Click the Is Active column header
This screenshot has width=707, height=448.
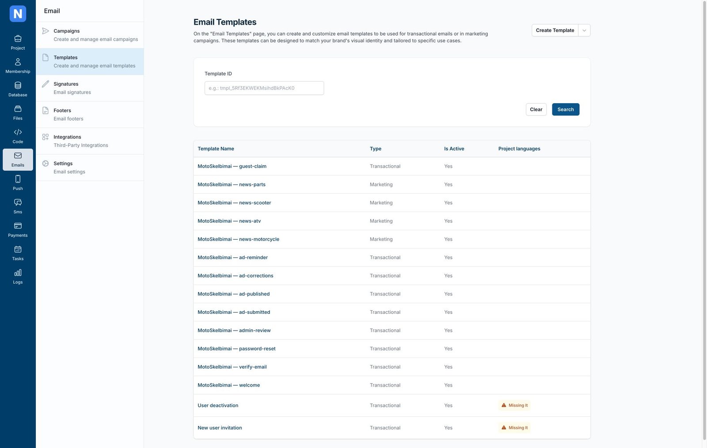click(454, 149)
